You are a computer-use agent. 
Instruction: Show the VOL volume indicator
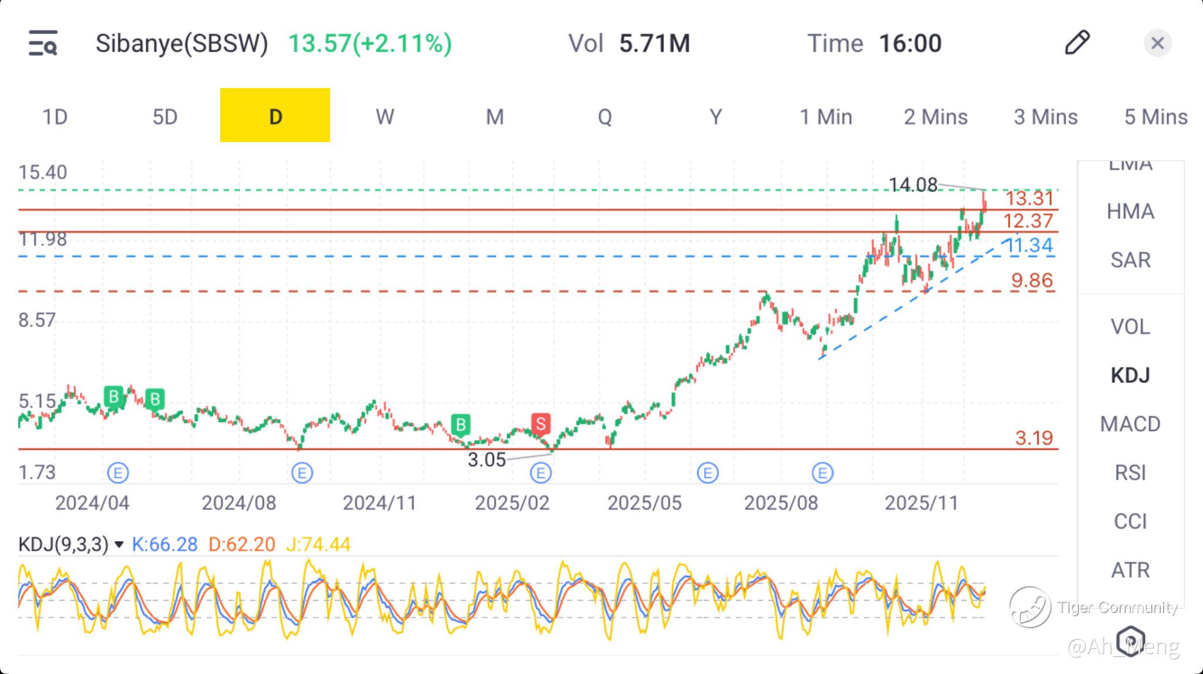pyautogui.click(x=1130, y=326)
